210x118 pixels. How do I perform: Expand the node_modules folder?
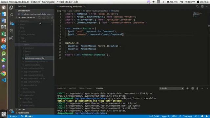(28, 34)
